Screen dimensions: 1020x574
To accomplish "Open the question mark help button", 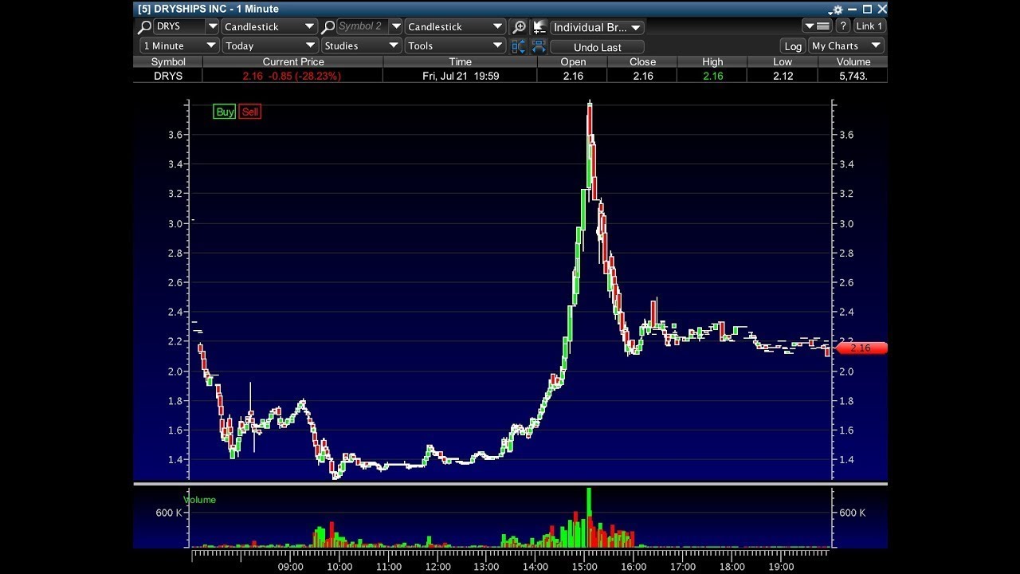I will coord(843,26).
